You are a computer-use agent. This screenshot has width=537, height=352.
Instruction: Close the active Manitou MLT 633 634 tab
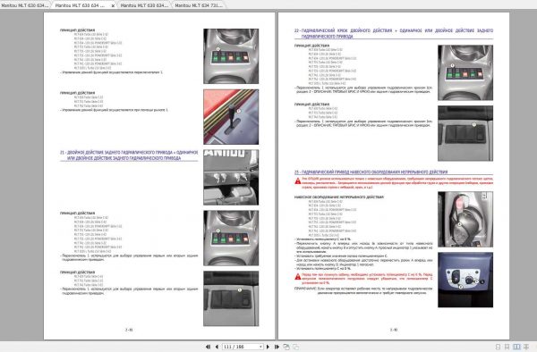[113, 5]
